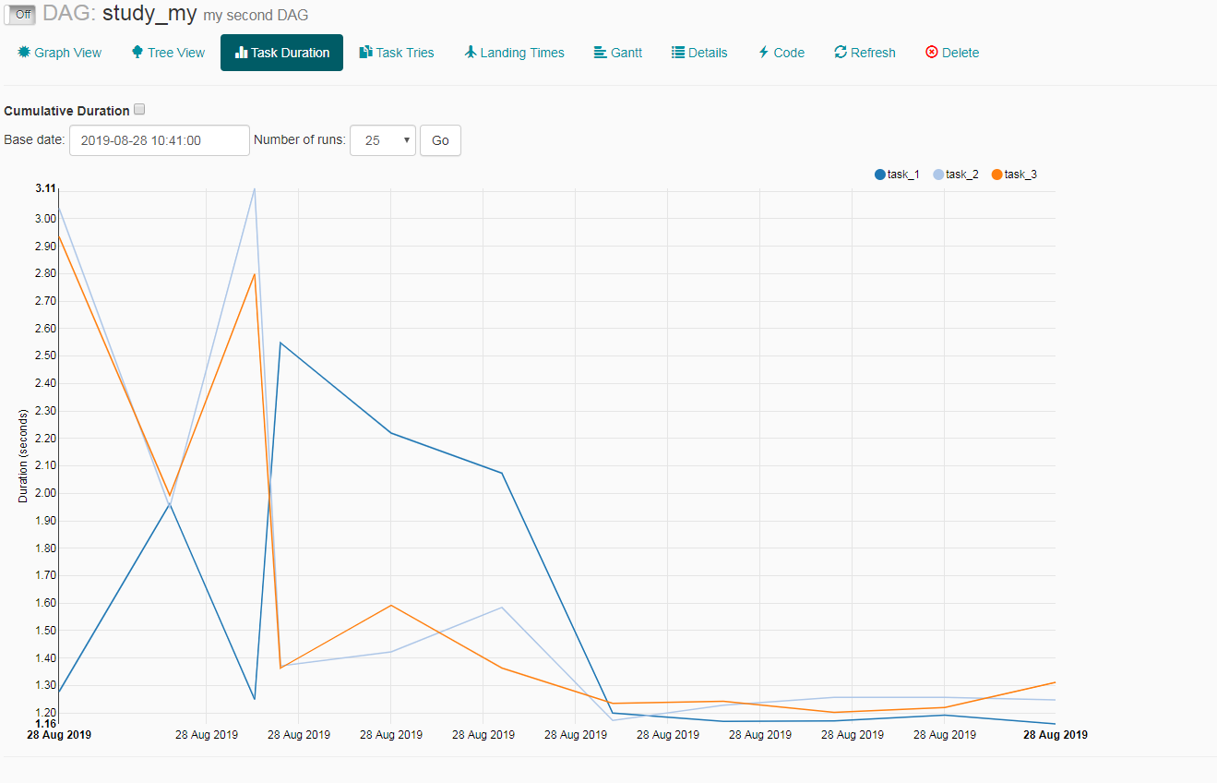This screenshot has height=783, width=1217.
Task: Toggle task_1 legend series
Action: click(897, 175)
